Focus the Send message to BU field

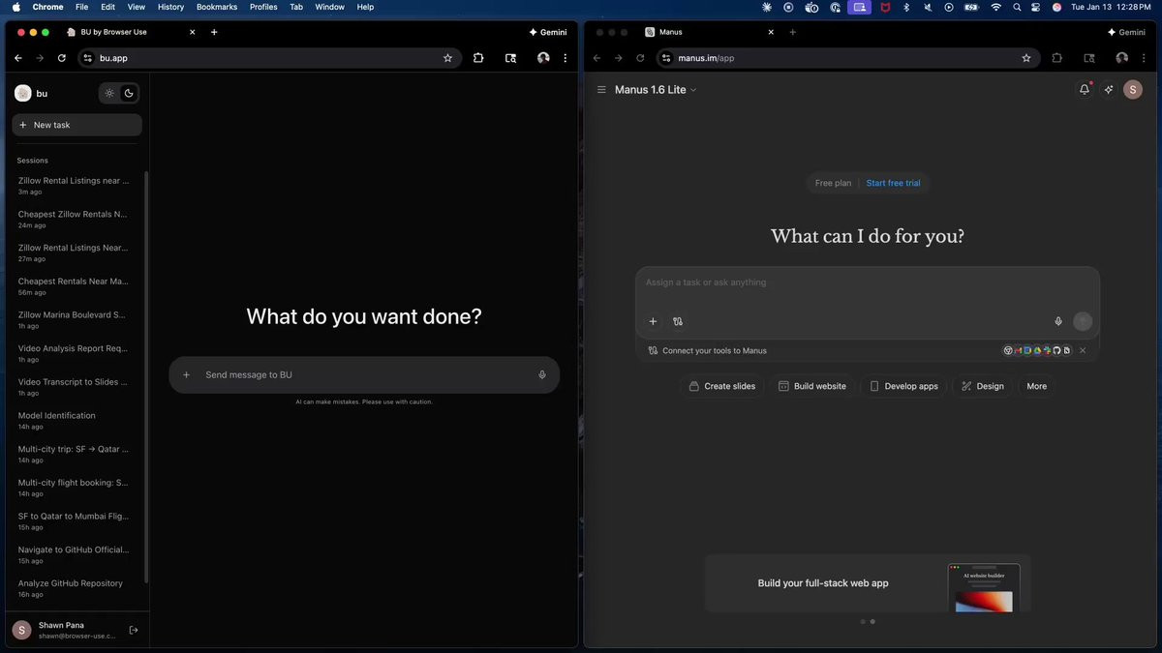tap(364, 374)
